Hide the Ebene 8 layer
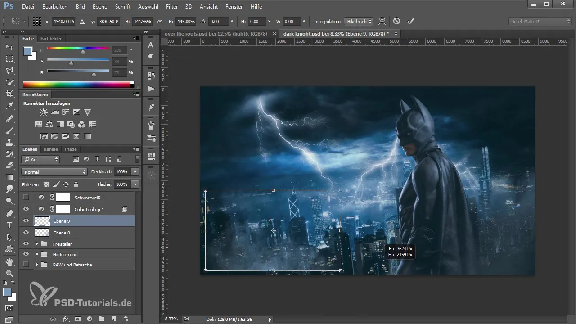The width and height of the screenshot is (576, 324). pyautogui.click(x=26, y=233)
